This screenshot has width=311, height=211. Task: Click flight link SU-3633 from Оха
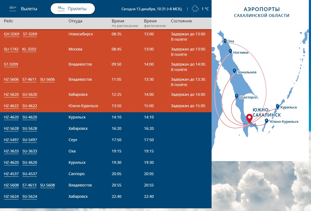point(30,151)
